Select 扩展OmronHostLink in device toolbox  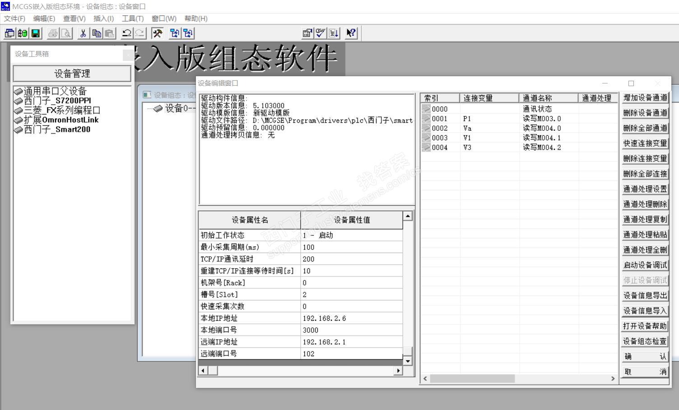pos(56,120)
